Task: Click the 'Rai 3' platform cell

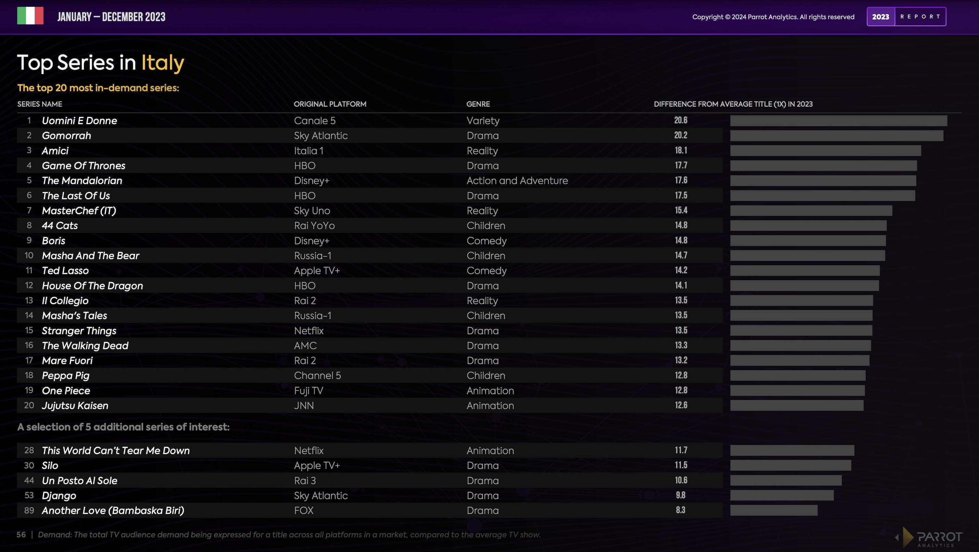Action: [x=305, y=480]
